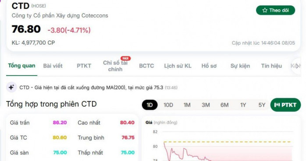
Task: Select the 1D chart timeframe
Action: pyautogui.click(x=149, y=105)
